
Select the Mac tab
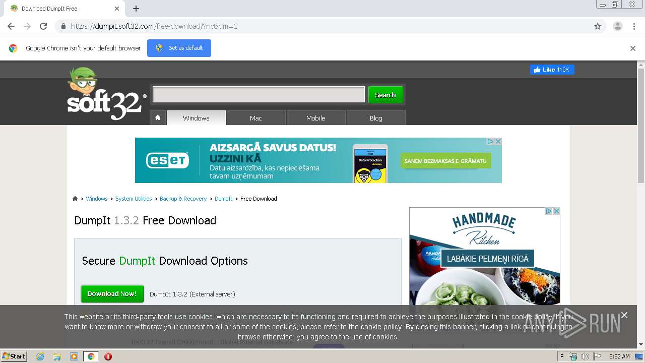[256, 118]
